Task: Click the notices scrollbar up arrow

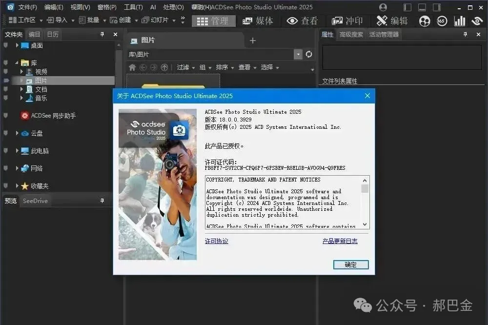Action: (365, 180)
